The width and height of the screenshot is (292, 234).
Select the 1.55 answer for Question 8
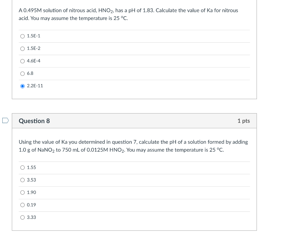[23, 168]
